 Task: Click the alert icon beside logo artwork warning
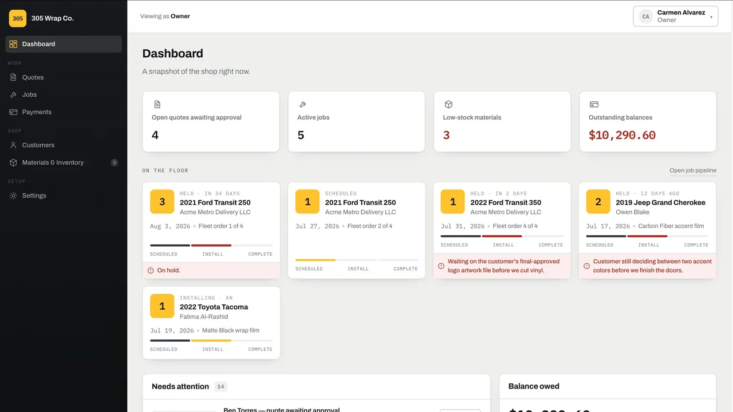tap(442, 266)
